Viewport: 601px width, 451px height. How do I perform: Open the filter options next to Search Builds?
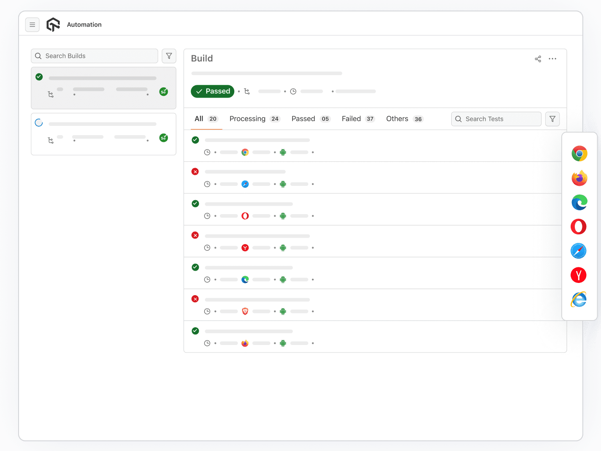coord(169,56)
